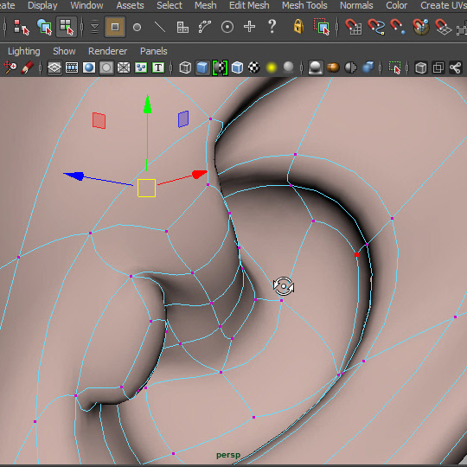Viewport: 467px width, 467px height.
Task: Click the paintbrush attributes icon in panel toolbar
Action: pos(27,67)
